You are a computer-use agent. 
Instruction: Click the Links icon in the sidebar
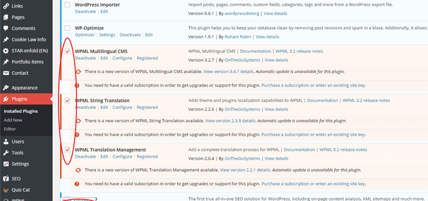(6, 6)
